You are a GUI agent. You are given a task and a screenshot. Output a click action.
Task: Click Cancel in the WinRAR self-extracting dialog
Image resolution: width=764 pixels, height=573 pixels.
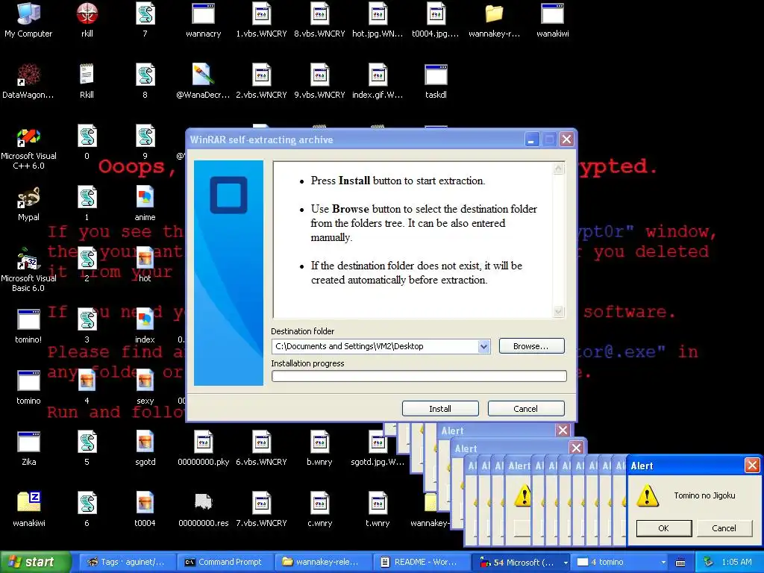[x=526, y=409]
